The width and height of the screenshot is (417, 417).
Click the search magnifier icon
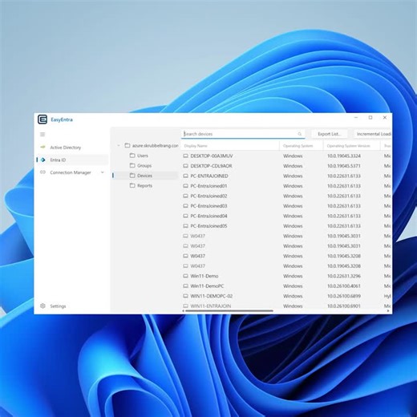pyautogui.click(x=300, y=134)
